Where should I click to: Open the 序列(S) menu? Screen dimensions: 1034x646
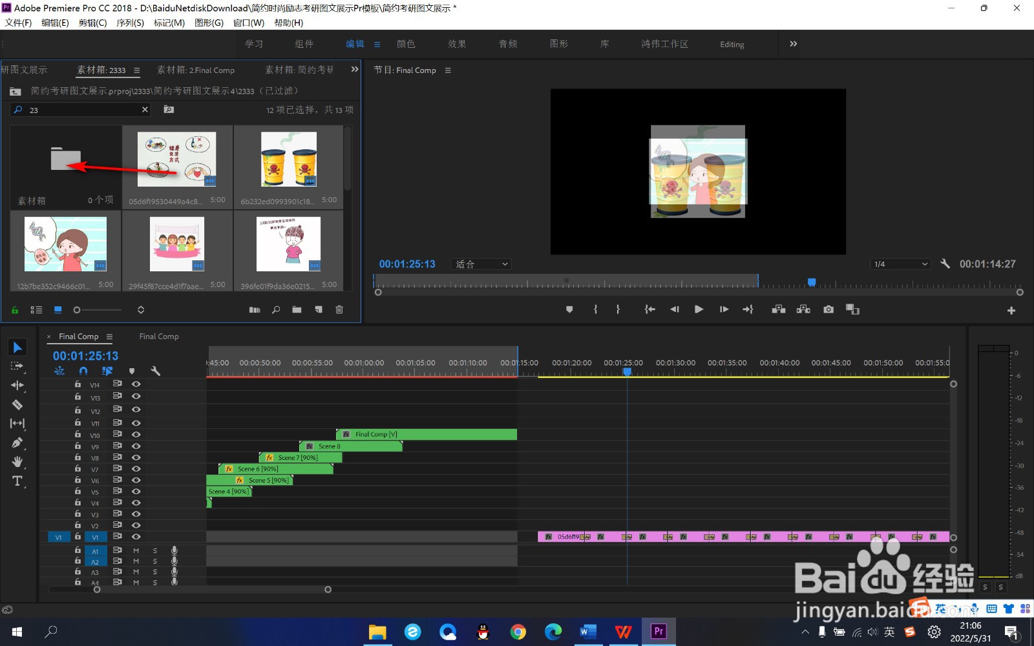(130, 23)
